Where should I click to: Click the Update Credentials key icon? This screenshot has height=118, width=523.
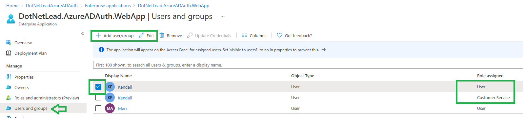coord(190,35)
